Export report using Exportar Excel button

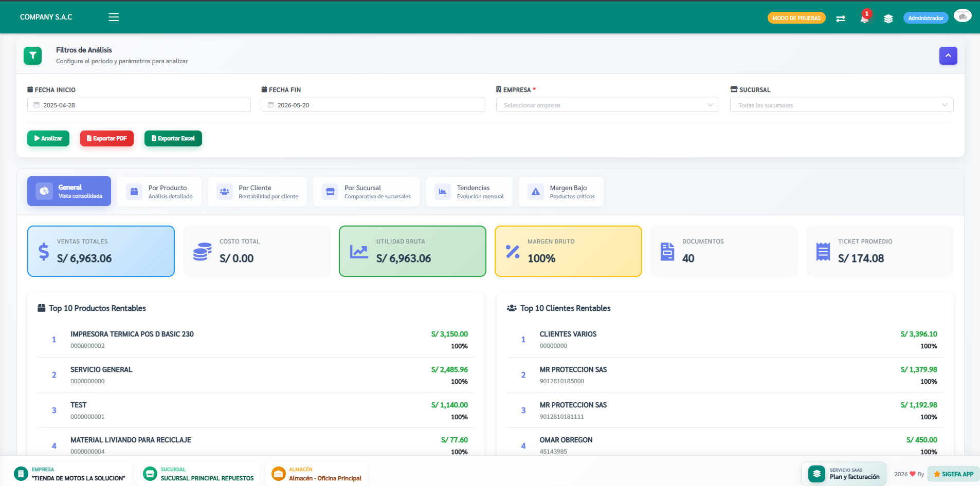[173, 138]
